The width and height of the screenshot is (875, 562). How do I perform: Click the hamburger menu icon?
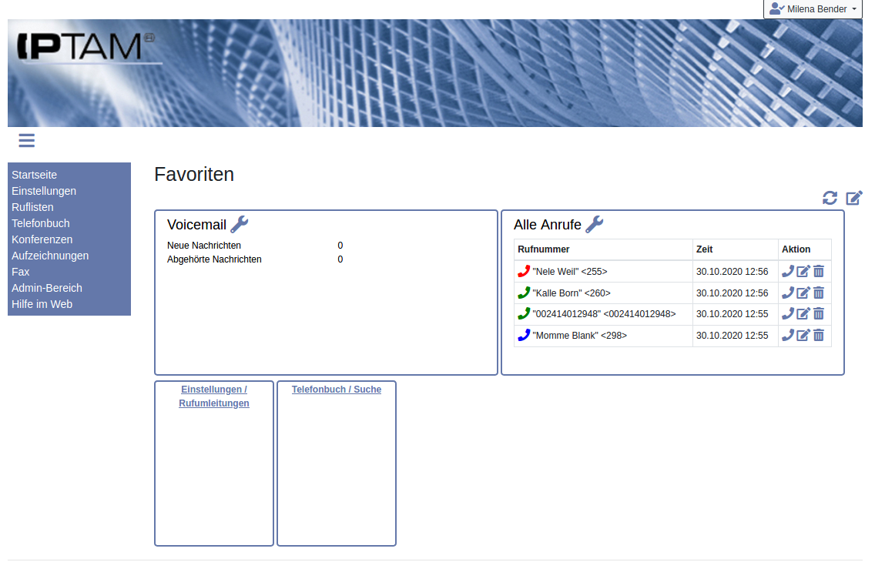tap(27, 140)
